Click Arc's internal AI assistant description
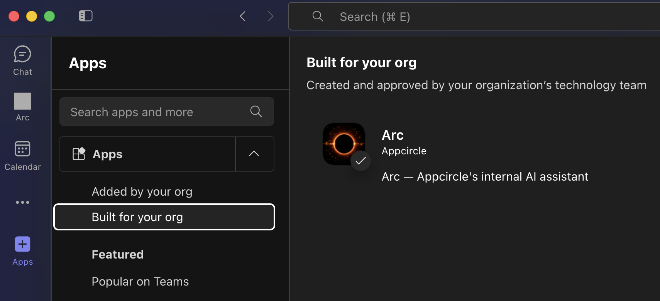660x301 pixels. point(485,176)
